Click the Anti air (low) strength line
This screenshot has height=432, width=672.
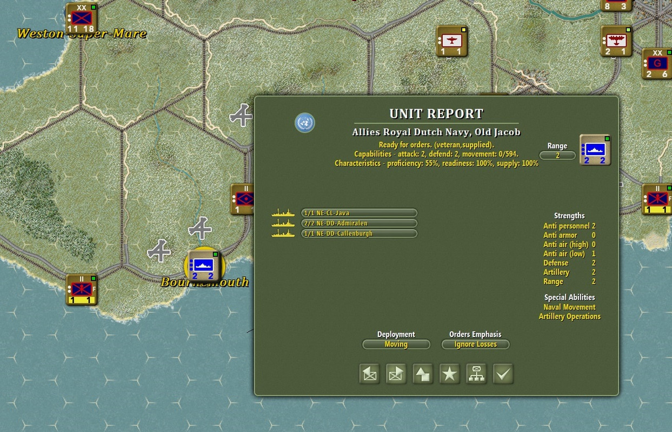coord(569,254)
